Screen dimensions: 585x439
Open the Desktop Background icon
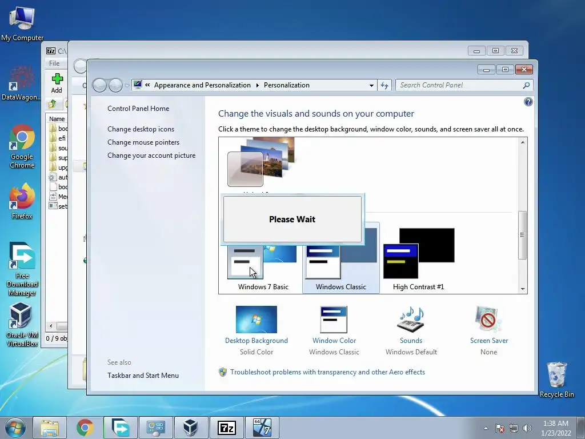point(257,320)
